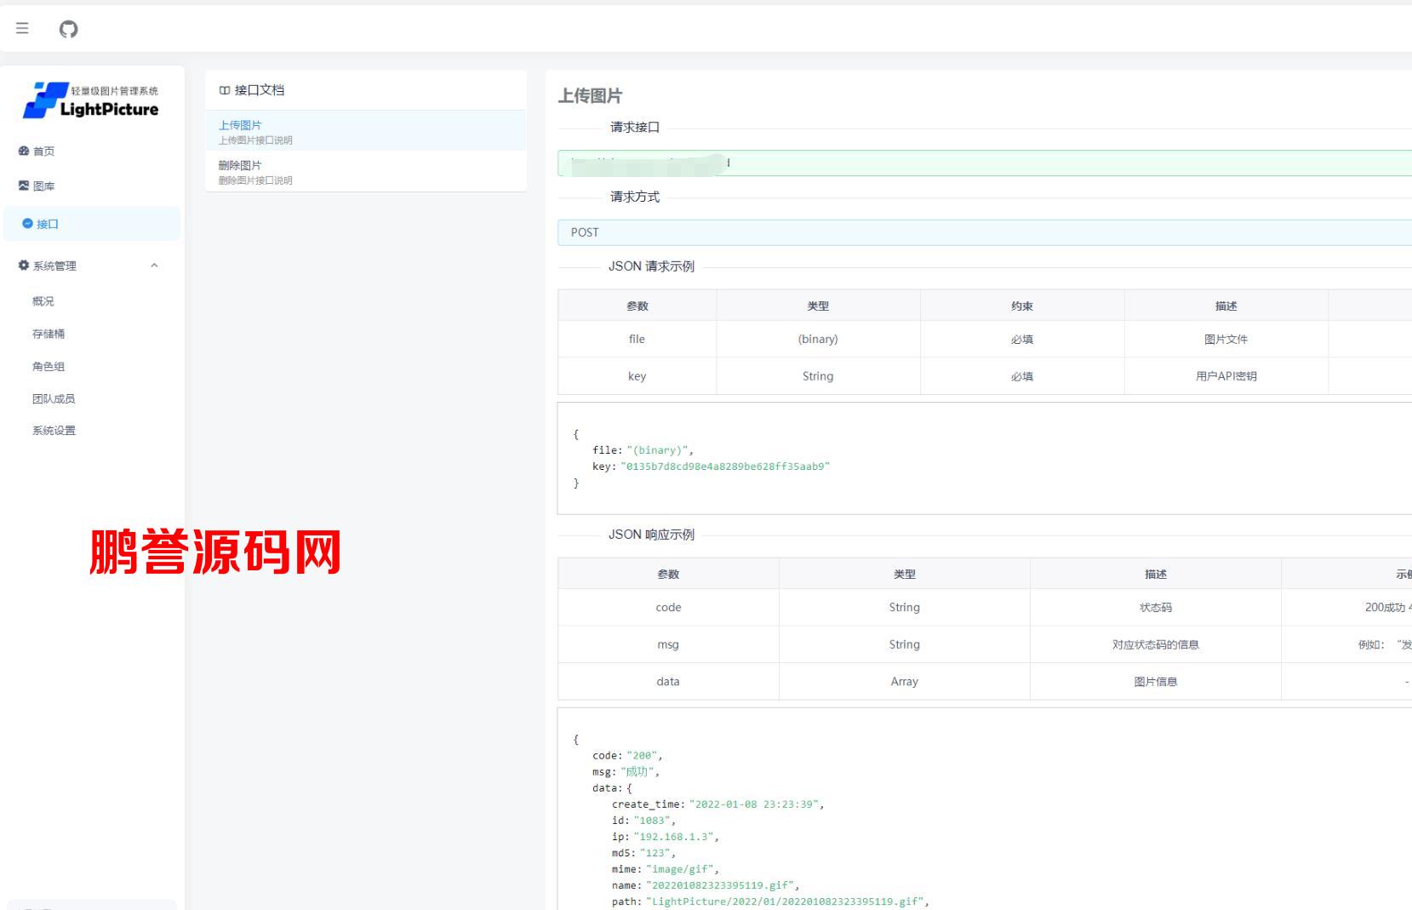
Task: Click the LightPicture logo
Action: [91, 100]
